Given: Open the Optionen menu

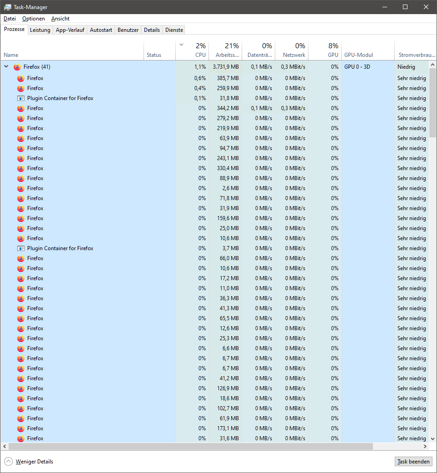Looking at the screenshot, I should [x=34, y=19].
